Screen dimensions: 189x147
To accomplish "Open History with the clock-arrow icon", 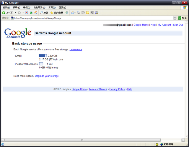I will [67, 13].
